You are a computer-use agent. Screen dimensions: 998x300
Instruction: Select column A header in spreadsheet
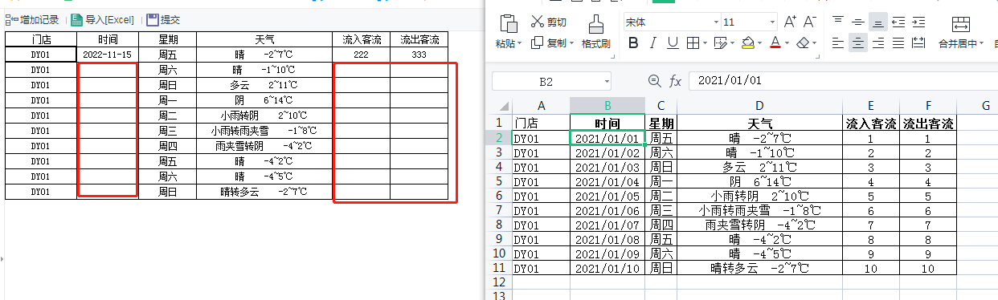coord(541,106)
